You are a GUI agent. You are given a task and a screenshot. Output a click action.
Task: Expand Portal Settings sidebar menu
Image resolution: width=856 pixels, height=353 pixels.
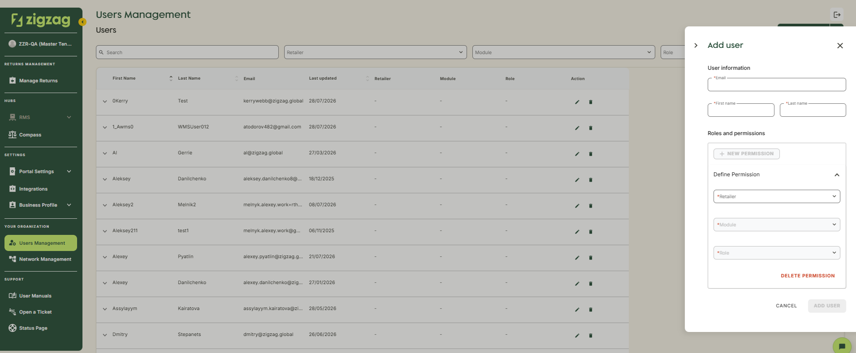coord(69,171)
